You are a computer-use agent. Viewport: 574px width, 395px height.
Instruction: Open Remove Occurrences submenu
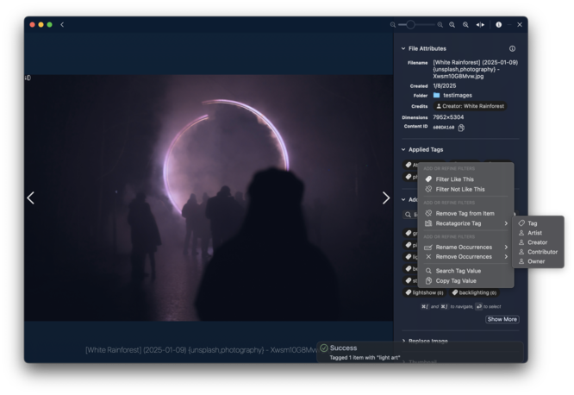coord(465,256)
